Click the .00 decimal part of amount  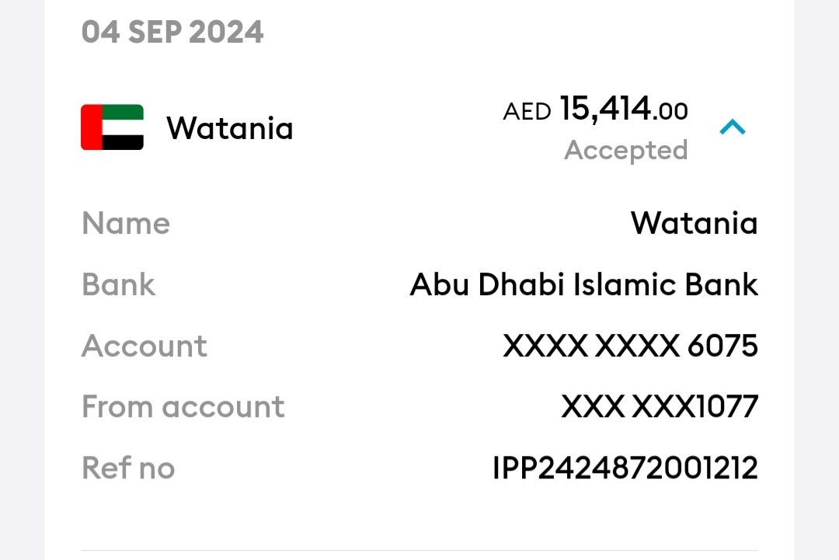[670, 111]
